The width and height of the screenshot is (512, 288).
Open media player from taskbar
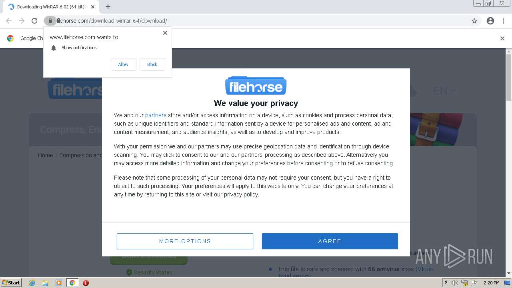click(x=59, y=283)
